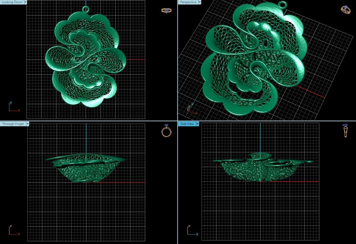Select the pendant bail loop in Perspective view

click(282, 4)
